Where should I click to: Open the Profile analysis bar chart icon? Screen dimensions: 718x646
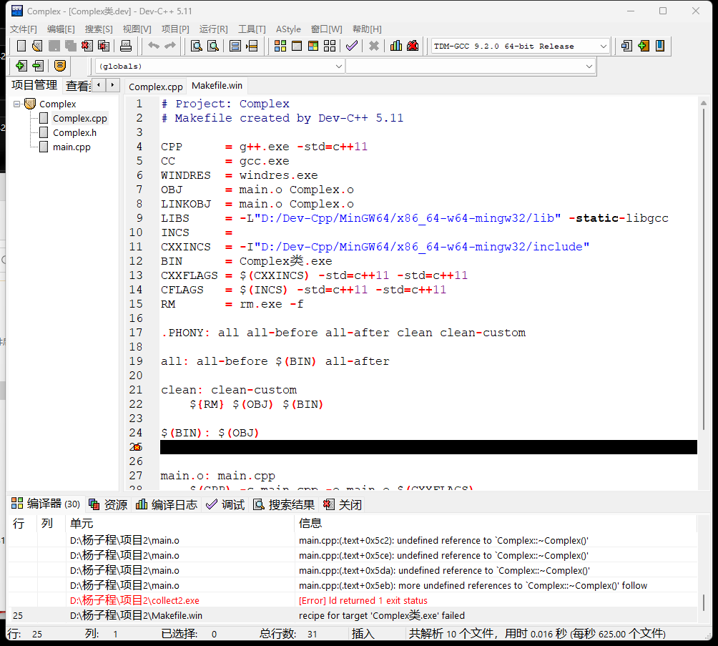point(396,47)
